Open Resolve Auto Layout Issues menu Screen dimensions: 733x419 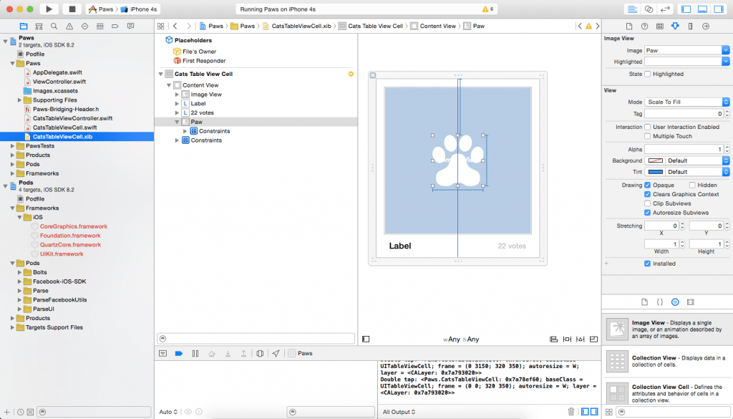click(580, 339)
